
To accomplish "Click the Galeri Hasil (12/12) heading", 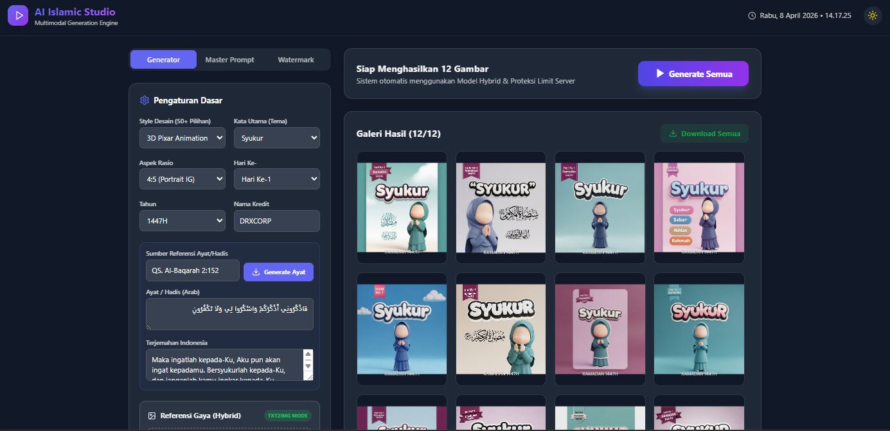I will (x=398, y=134).
